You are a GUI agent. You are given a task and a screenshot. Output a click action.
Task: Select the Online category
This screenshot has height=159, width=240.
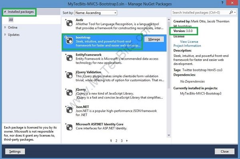click(x=13, y=28)
